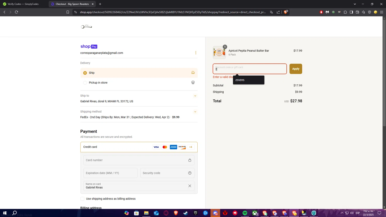Click the Big Spoon Roasters logo
The height and width of the screenshot is (217, 386).
pyautogui.click(x=86, y=27)
